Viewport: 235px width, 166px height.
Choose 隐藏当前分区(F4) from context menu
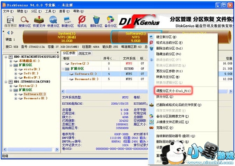[183, 54]
